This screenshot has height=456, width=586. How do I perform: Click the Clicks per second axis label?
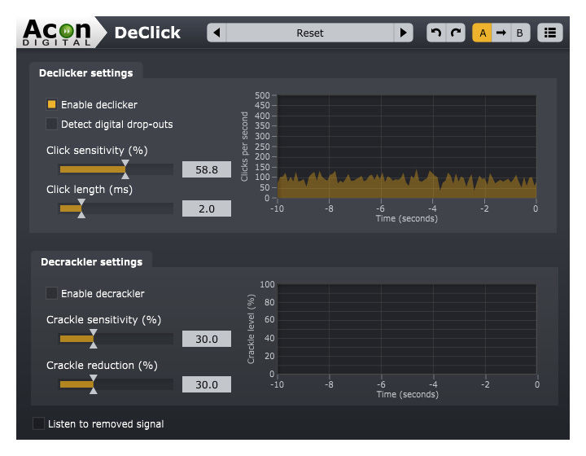click(x=244, y=147)
